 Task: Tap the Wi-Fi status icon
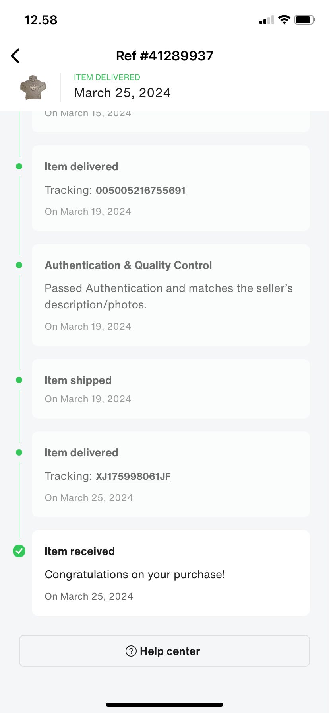[x=284, y=19]
